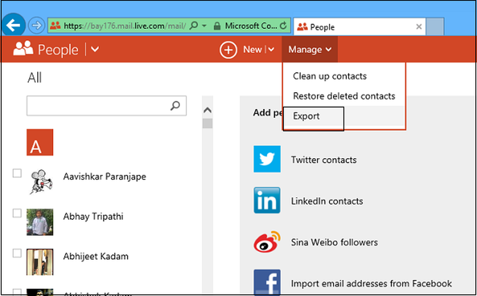The image size is (477, 296).
Task: Click the letter A index tile
Action: pyautogui.click(x=40, y=142)
